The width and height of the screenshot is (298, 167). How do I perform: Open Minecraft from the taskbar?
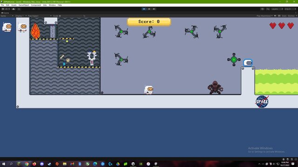pyautogui.click(x=19, y=164)
